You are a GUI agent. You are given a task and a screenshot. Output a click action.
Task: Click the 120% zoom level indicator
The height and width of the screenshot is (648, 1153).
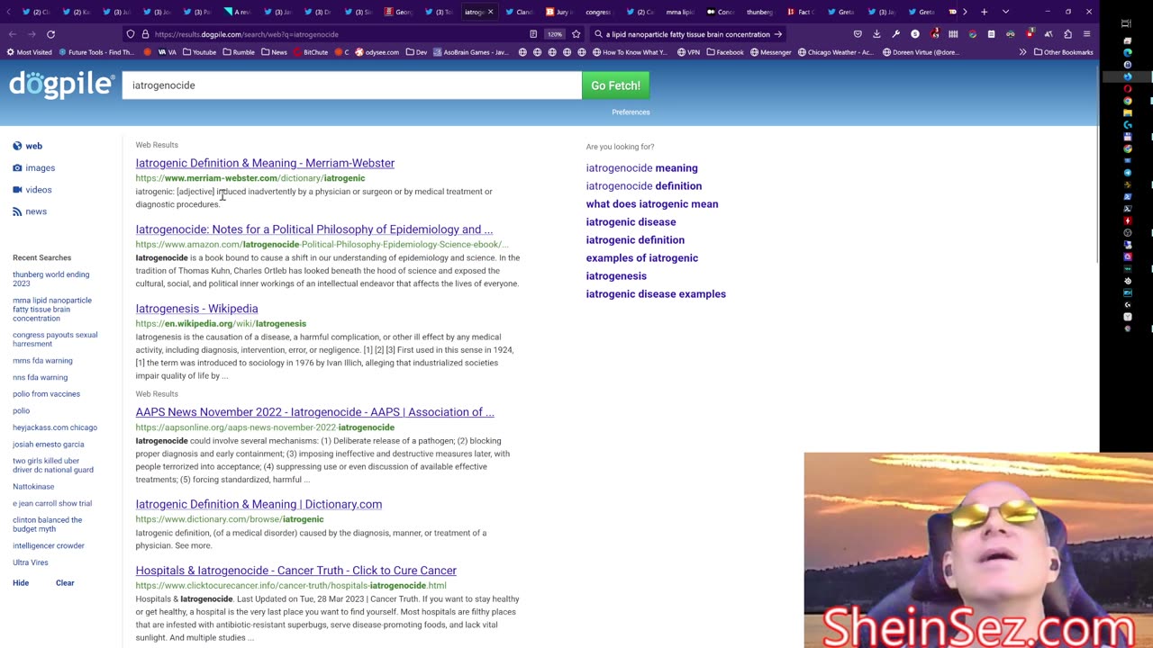pos(554,34)
